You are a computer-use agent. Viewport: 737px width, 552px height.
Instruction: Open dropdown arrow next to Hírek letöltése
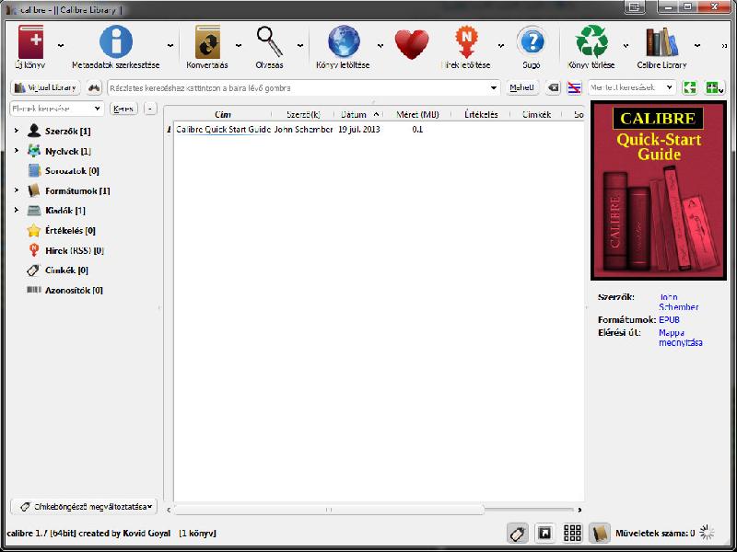(x=501, y=45)
